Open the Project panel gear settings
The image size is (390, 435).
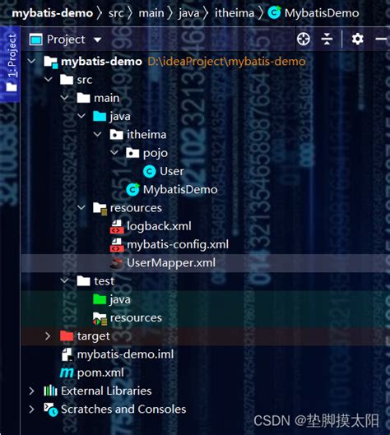click(358, 39)
